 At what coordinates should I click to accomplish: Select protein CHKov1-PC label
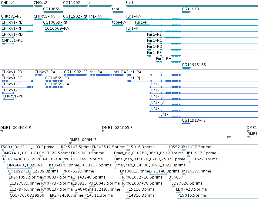[x=13, y=96]
